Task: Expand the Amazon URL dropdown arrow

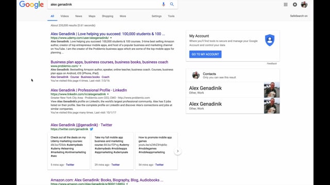Action: click(x=127, y=184)
